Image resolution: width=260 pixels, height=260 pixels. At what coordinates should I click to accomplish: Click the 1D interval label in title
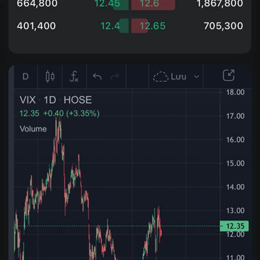[x=50, y=100]
